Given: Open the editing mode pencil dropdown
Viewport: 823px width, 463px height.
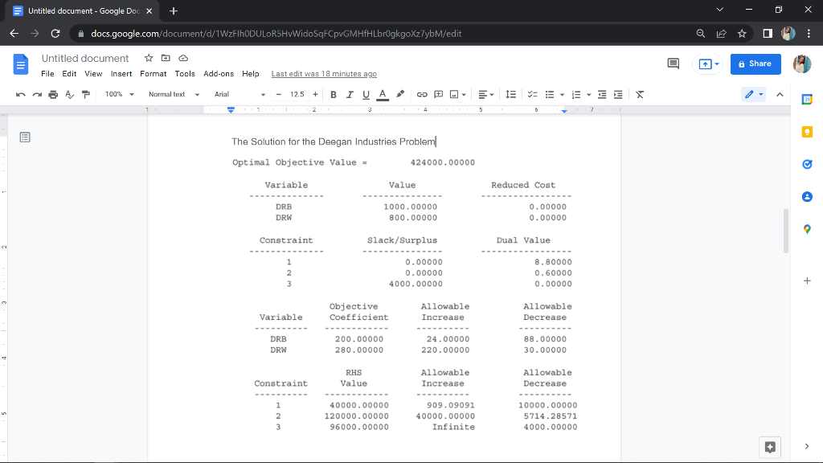Looking at the screenshot, I should [754, 95].
